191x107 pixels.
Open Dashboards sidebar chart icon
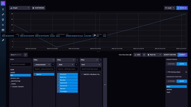point(3,25)
